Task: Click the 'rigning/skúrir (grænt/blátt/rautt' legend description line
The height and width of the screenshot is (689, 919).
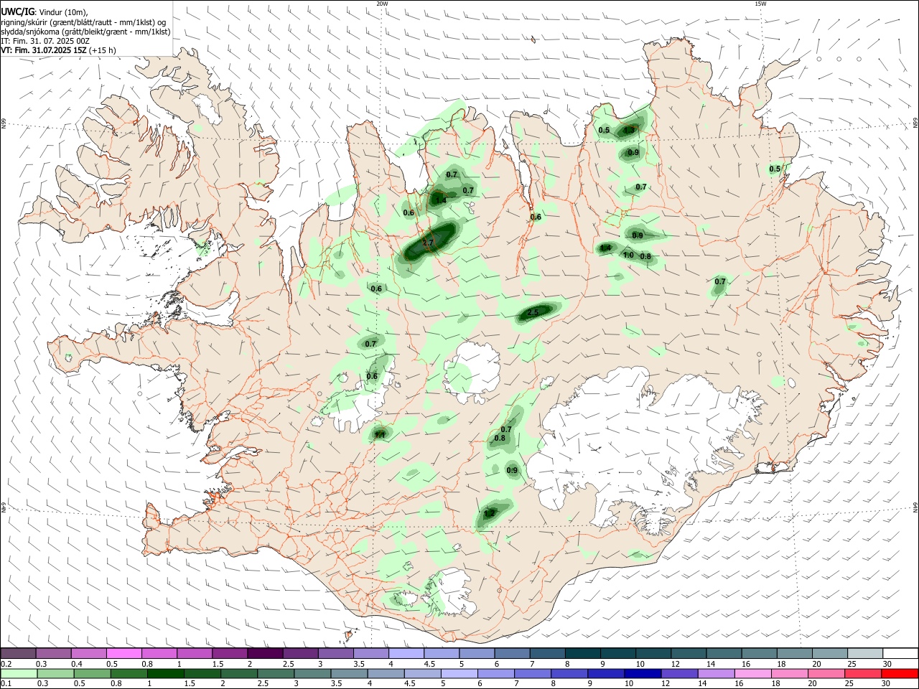Action: pos(82,22)
